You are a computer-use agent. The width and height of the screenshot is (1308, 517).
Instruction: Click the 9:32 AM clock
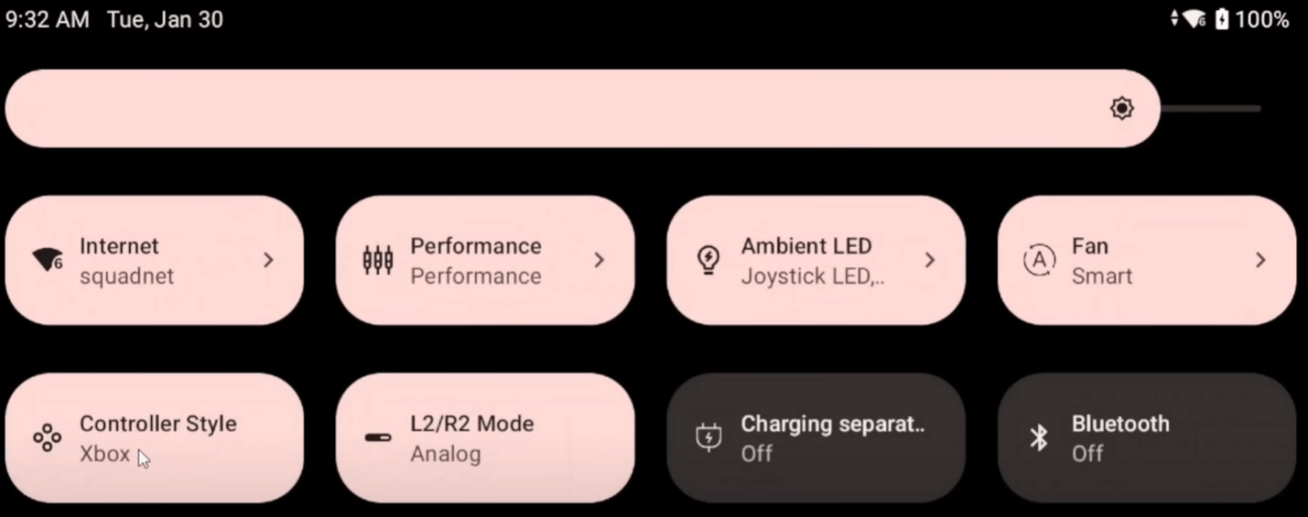click(47, 19)
